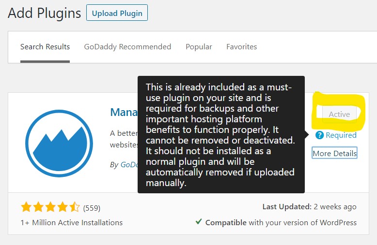
Task: Click the star rating icons
Action: click(50, 207)
